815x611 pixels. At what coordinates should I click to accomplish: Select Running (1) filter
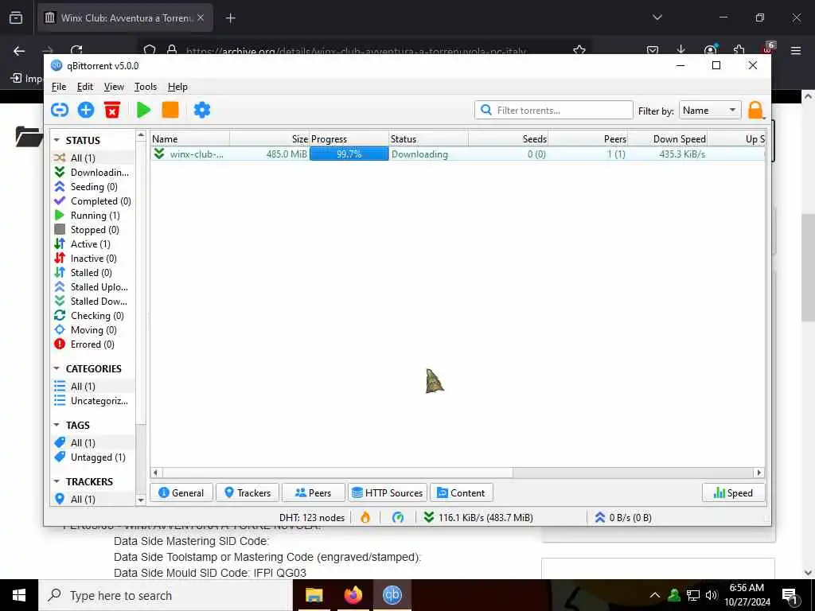pos(92,215)
